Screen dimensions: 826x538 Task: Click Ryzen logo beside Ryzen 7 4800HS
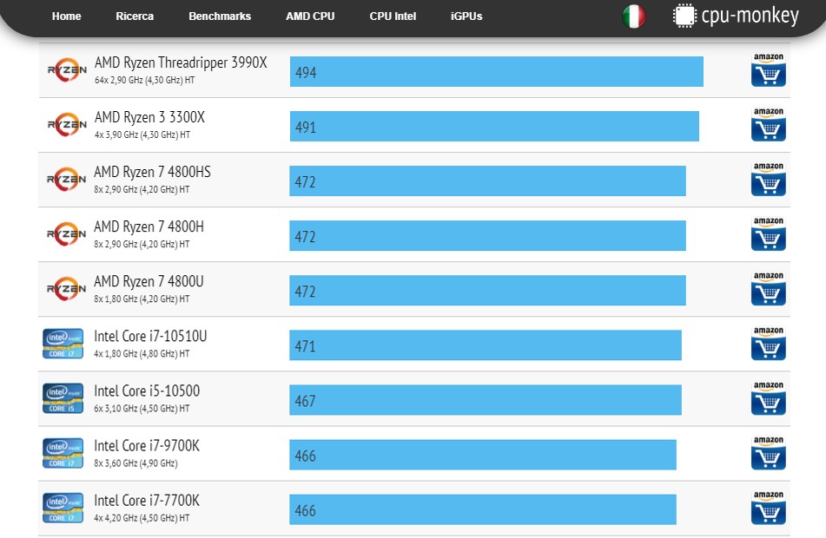pyautogui.click(x=66, y=179)
